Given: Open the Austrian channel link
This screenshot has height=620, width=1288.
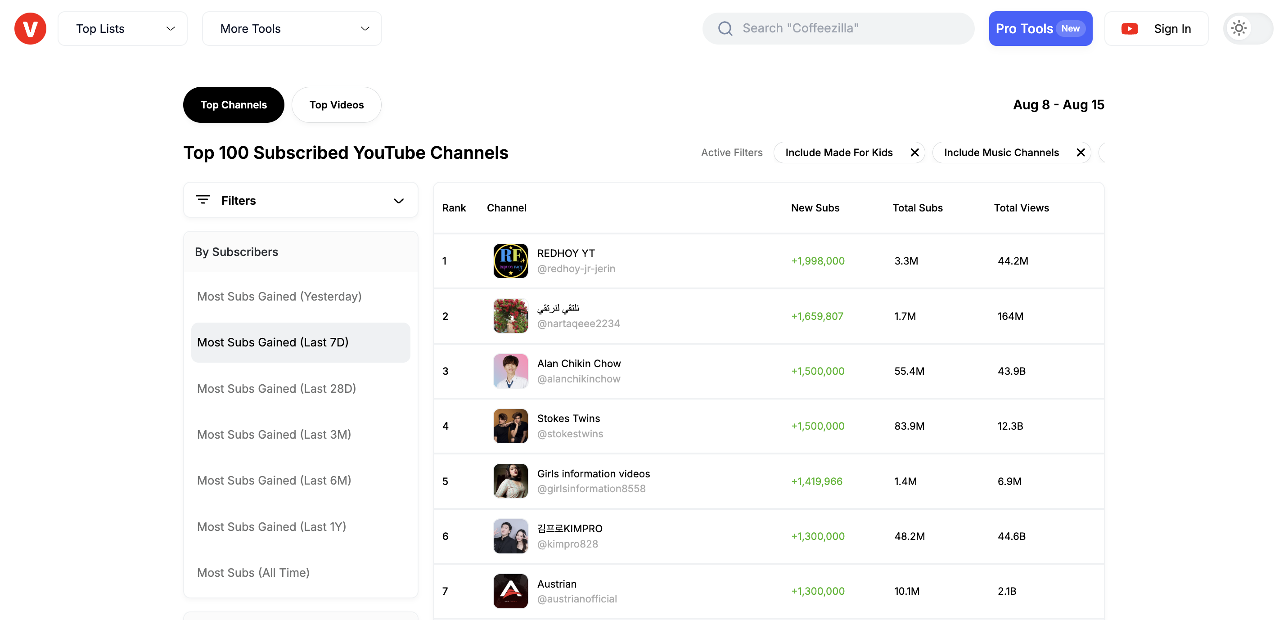Looking at the screenshot, I should tap(557, 584).
